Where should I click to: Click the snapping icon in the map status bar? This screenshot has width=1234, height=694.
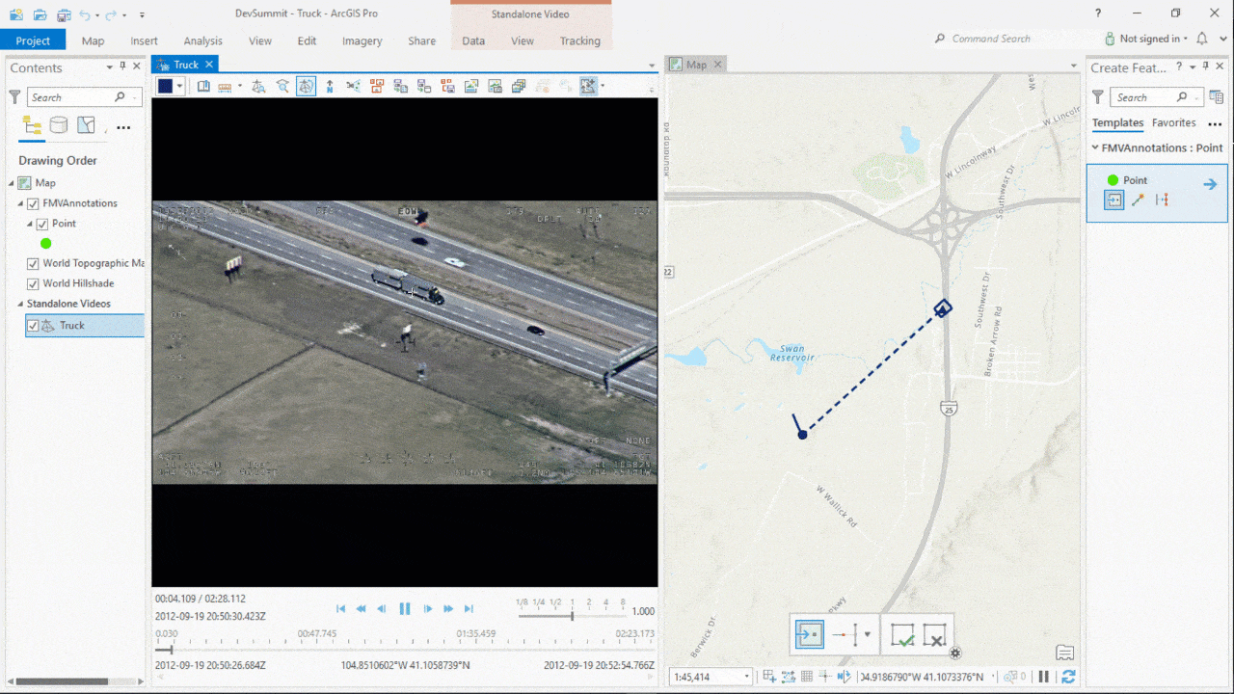(770, 677)
